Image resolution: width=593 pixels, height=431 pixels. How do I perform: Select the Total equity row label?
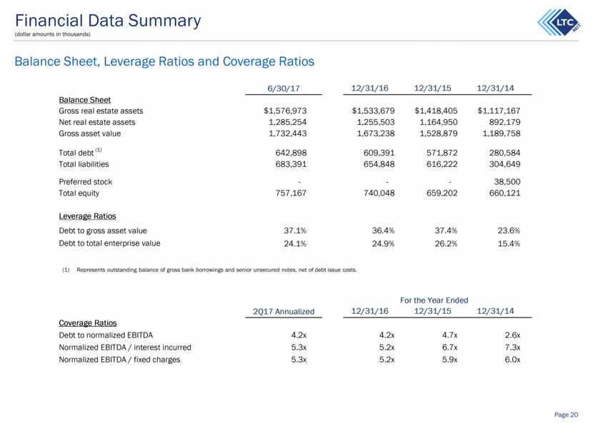pyautogui.click(x=79, y=193)
